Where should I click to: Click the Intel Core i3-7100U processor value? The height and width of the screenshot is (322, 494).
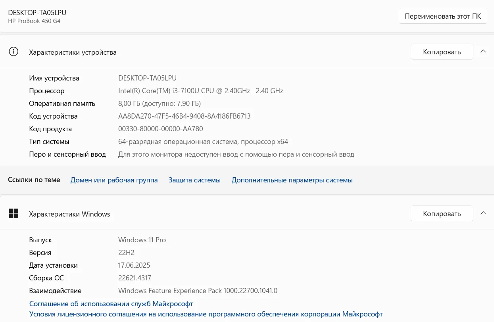[x=201, y=91]
